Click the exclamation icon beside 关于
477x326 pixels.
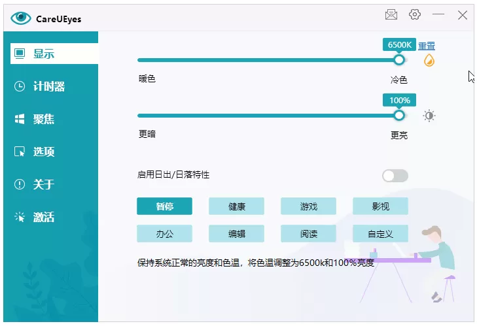pos(20,184)
